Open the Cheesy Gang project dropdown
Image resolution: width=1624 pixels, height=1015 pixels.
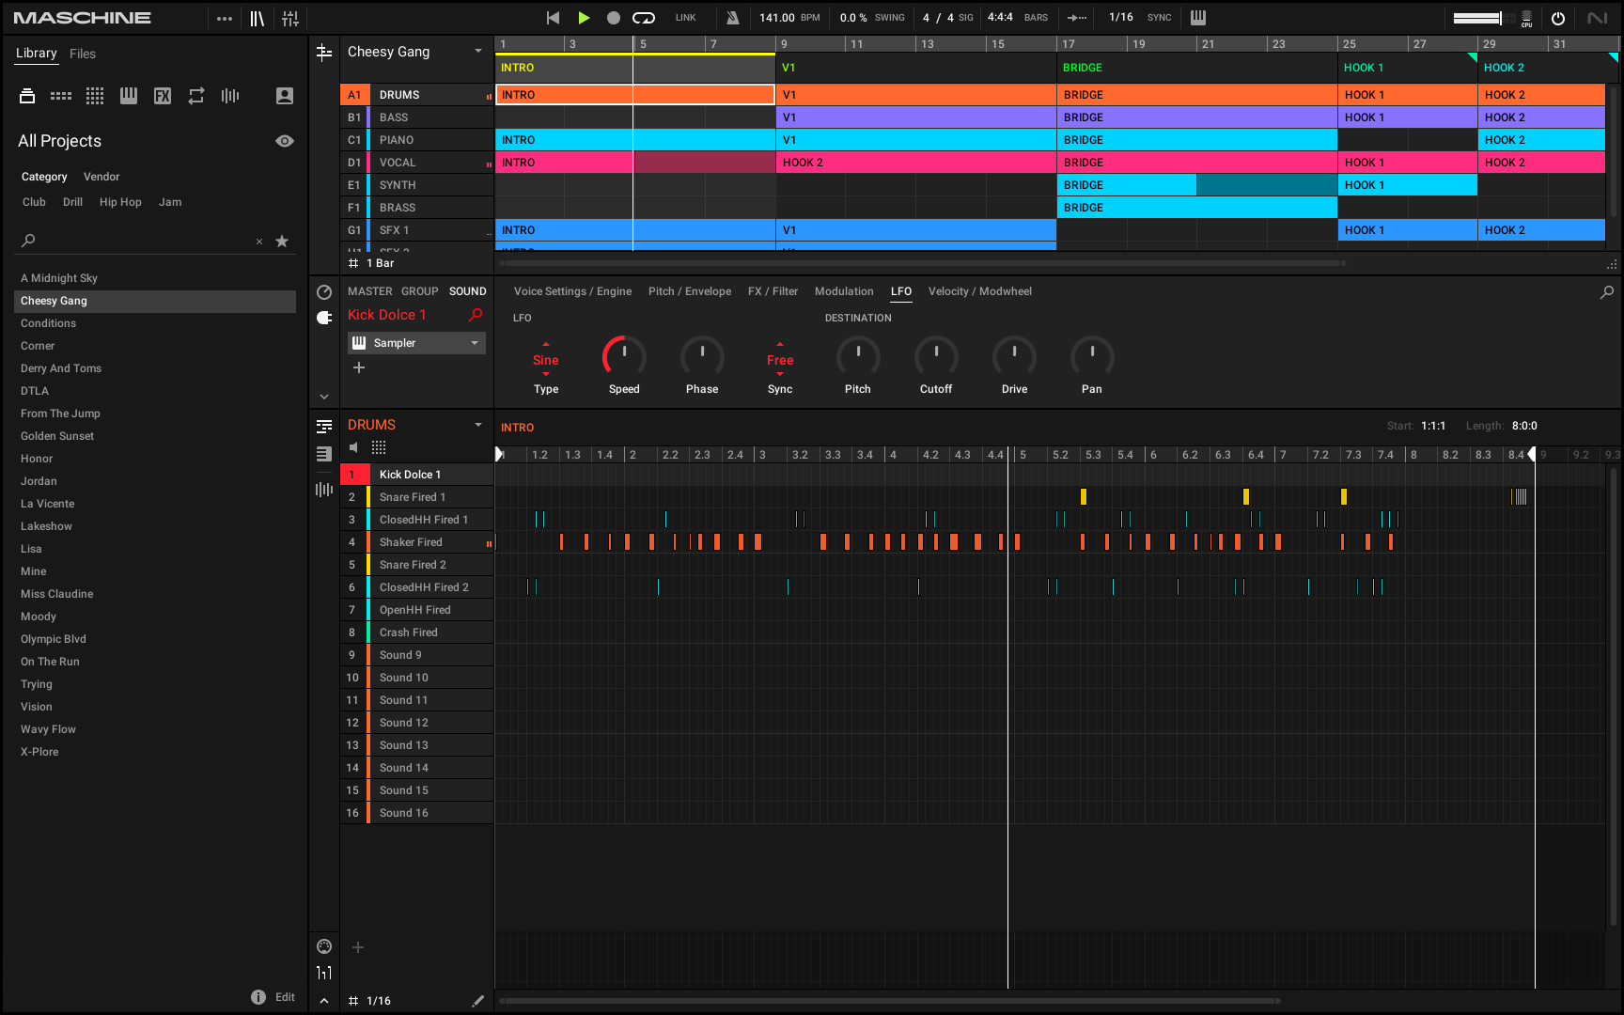coord(477,52)
